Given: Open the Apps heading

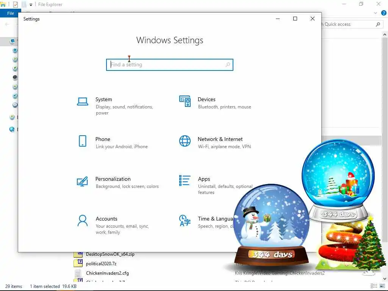Looking at the screenshot, I should pos(204,179).
